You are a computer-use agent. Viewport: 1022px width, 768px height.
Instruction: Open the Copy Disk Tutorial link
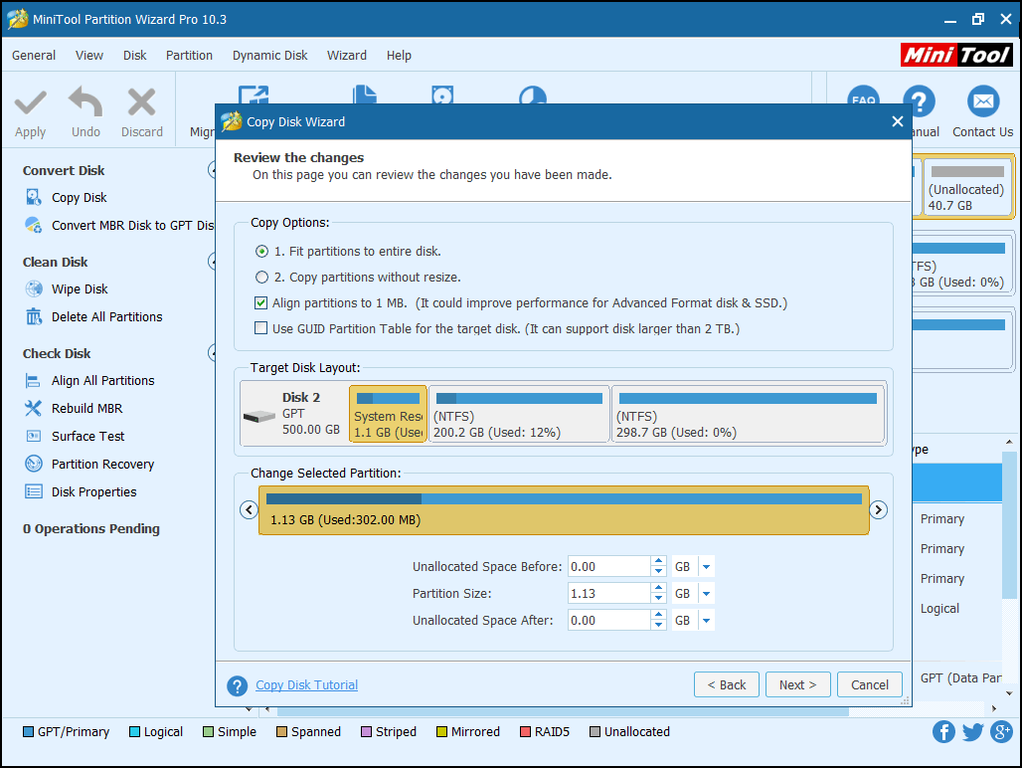coord(307,685)
